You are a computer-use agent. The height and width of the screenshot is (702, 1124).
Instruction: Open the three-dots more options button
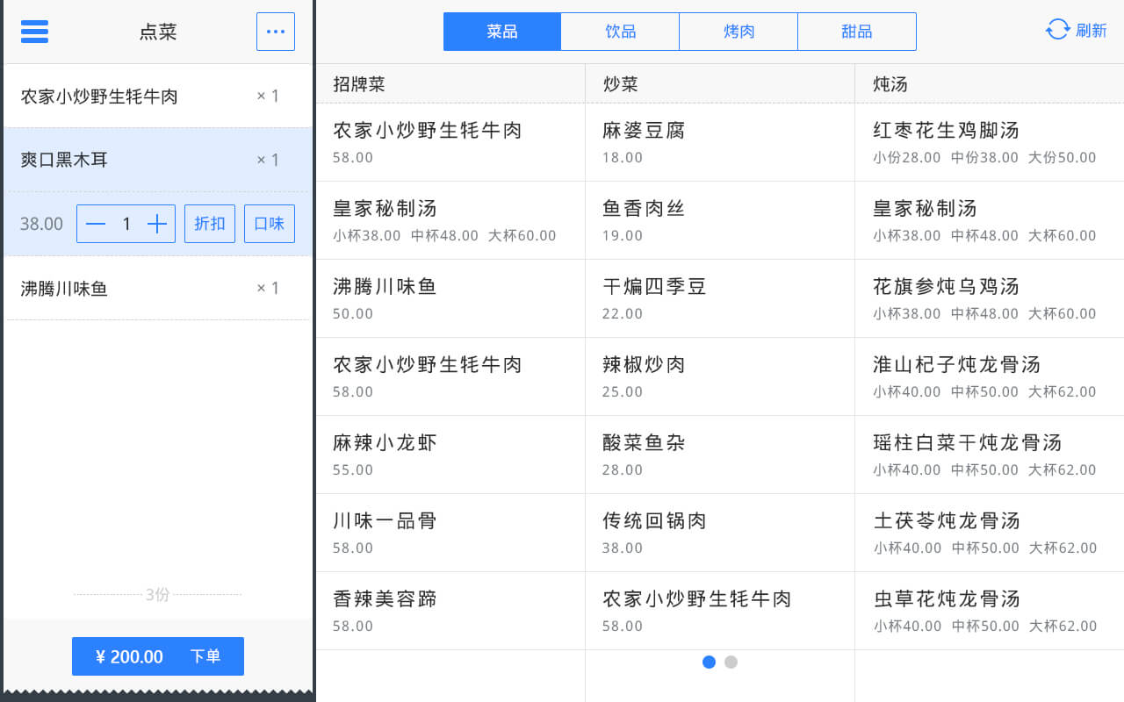click(x=276, y=32)
